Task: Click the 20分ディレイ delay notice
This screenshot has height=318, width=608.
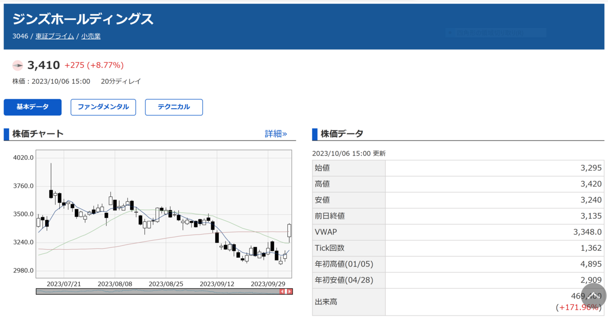Action: [x=121, y=81]
